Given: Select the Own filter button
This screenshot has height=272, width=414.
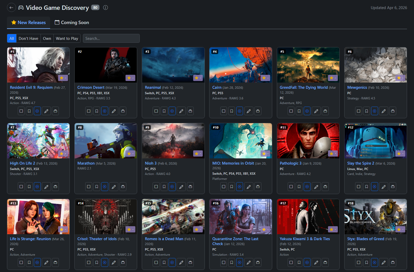Looking at the screenshot, I should pos(47,39).
